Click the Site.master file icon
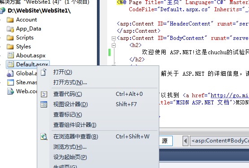Screen dimensions: 249x168 point(10,82)
